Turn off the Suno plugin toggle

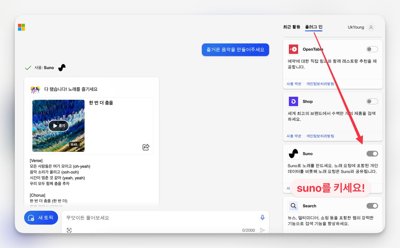coord(372,154)
